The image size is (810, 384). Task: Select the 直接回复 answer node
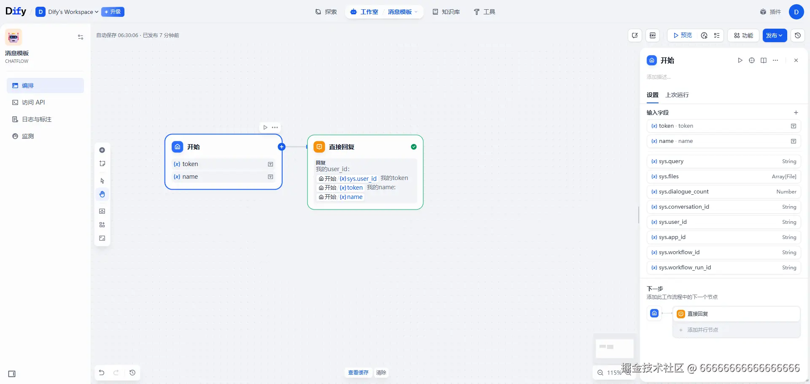click(x=365, y=172)
